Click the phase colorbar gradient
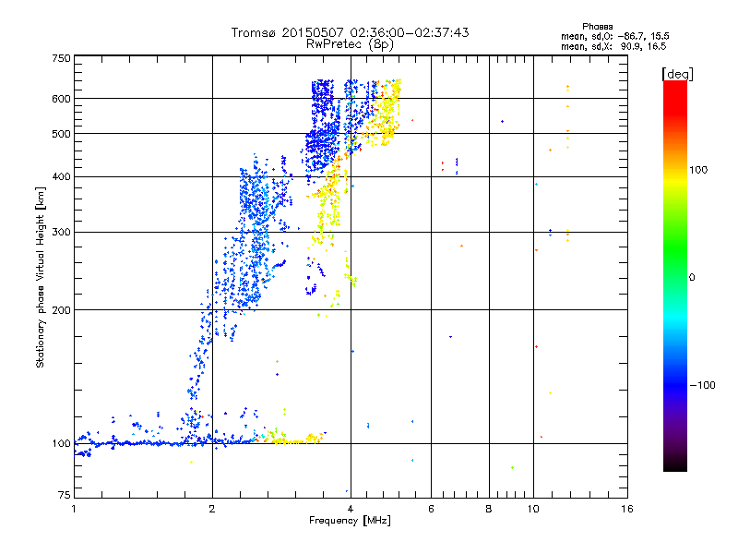 pyautogui.click(x=675, y=276)
